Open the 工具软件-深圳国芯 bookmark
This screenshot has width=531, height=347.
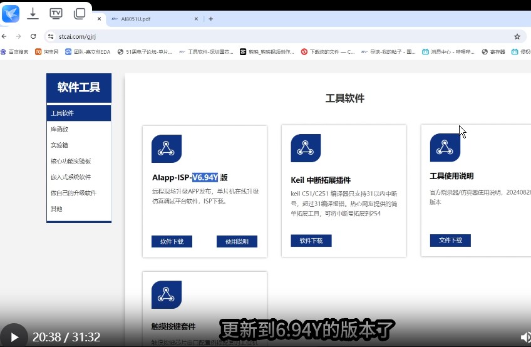click(x=206, y=52)
